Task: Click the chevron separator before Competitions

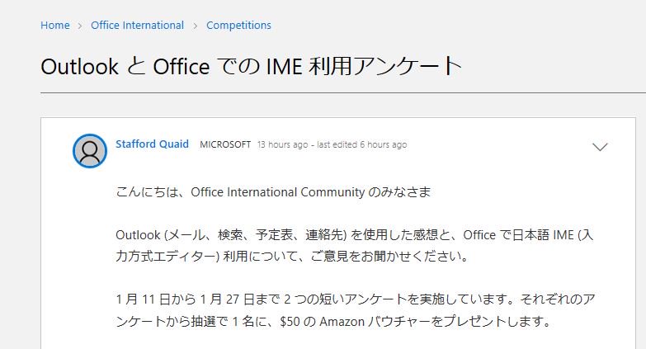Action: click(196, 26)
